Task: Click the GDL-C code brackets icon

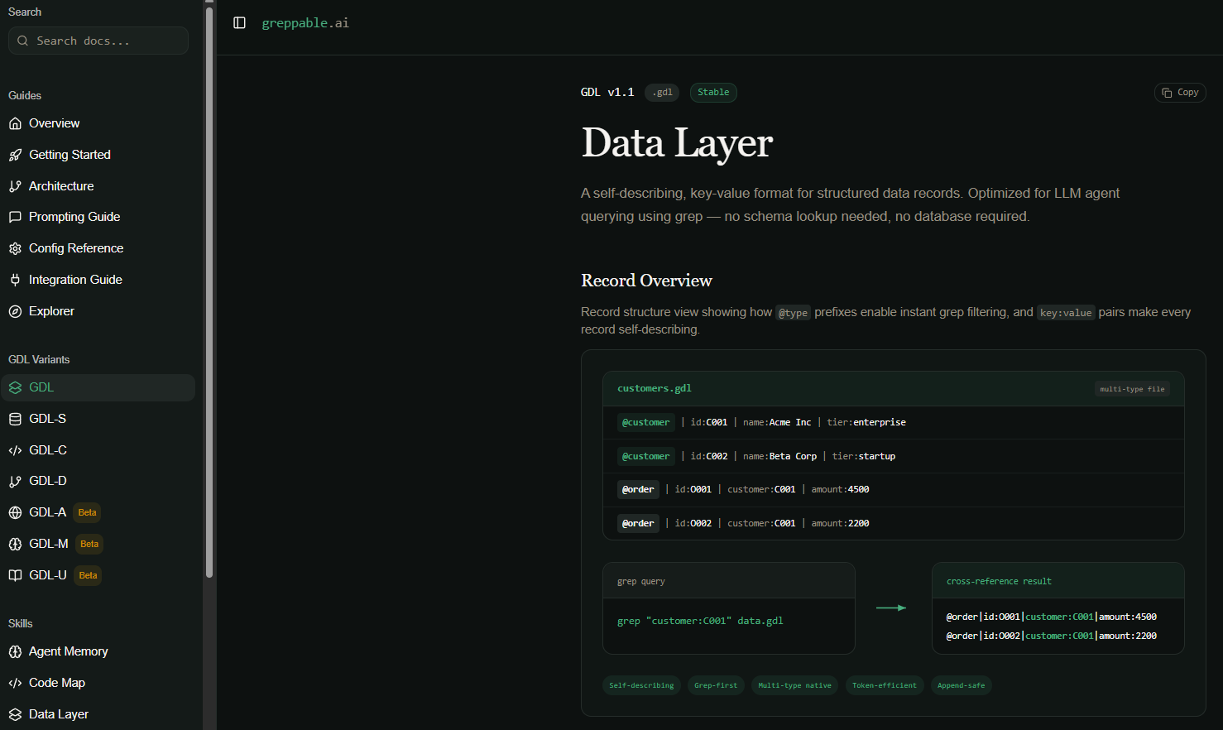Action: click(15, 450)
